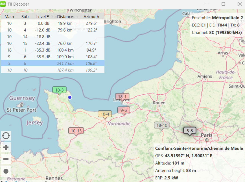The image size is (245, 182).
Task: Click the EID value F044
Action: [x=222, y=25]
